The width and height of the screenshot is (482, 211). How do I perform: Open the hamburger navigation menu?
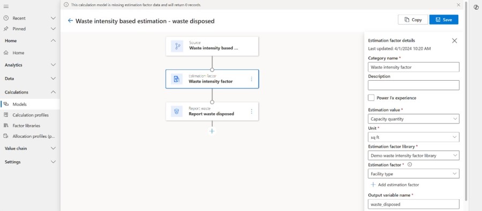click(x=6, y=6)
